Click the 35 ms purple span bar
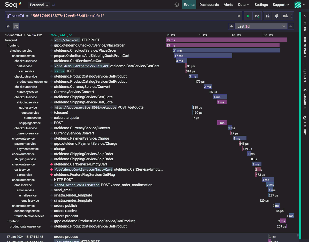The width and height of the screenshot is (309, 242). pos(226,40)
